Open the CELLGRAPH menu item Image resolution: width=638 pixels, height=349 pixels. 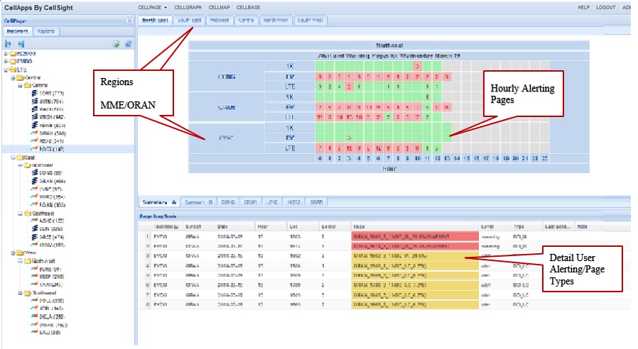click(x=188, y=7)
